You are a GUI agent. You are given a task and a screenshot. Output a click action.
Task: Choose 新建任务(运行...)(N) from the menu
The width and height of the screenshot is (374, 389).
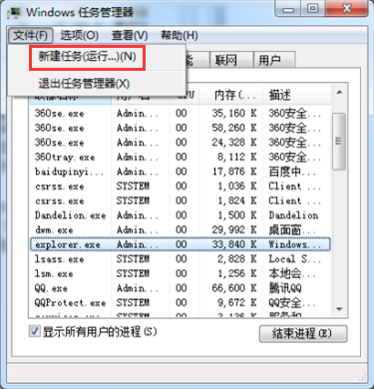point(87,57)
